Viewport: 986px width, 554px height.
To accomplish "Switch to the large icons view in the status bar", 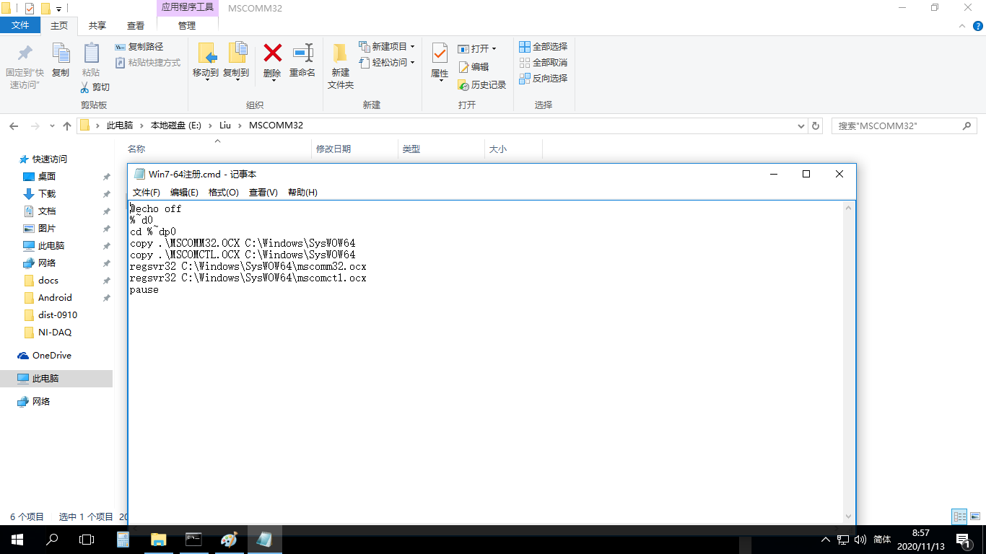I will (974, 516).
